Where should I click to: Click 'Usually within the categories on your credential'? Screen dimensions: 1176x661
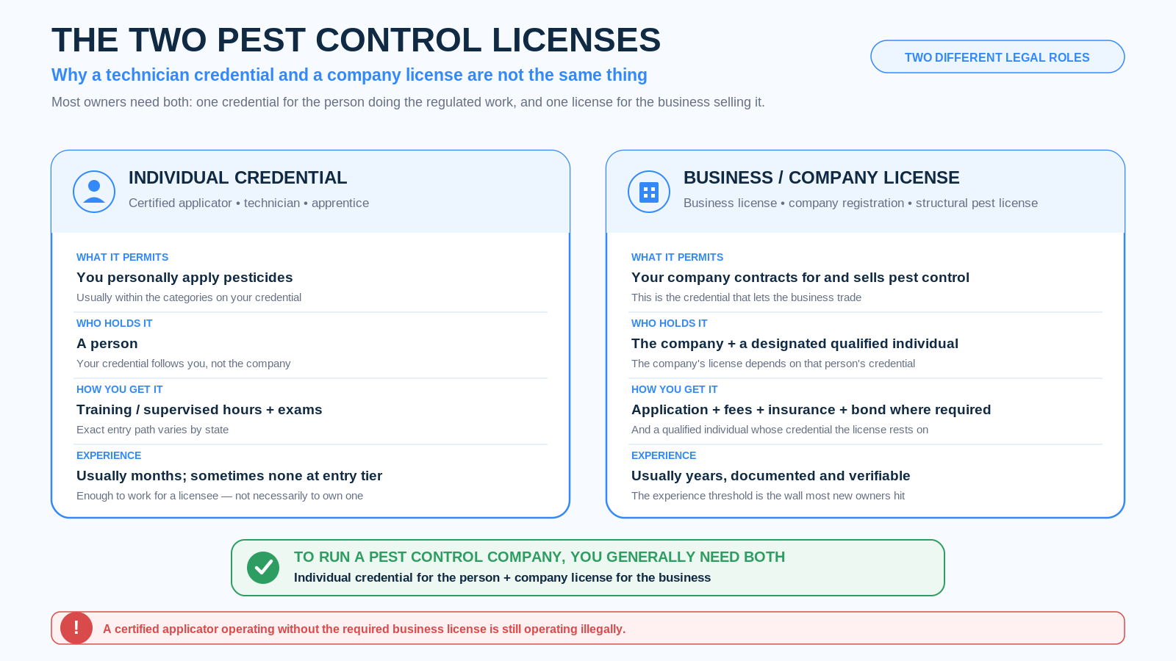click(189, 297)
